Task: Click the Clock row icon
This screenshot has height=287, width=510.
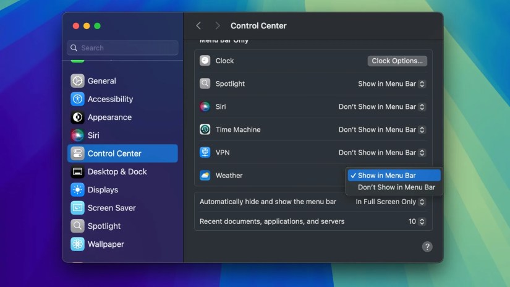Action: tap(205, 61)
